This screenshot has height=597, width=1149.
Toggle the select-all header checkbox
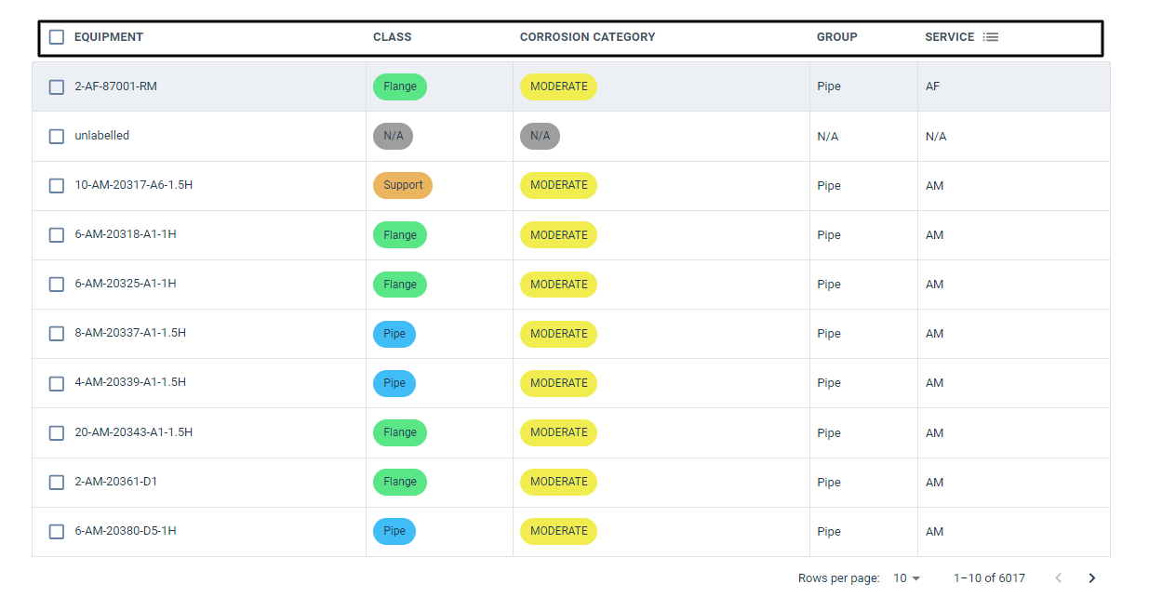tap(57, 37)
